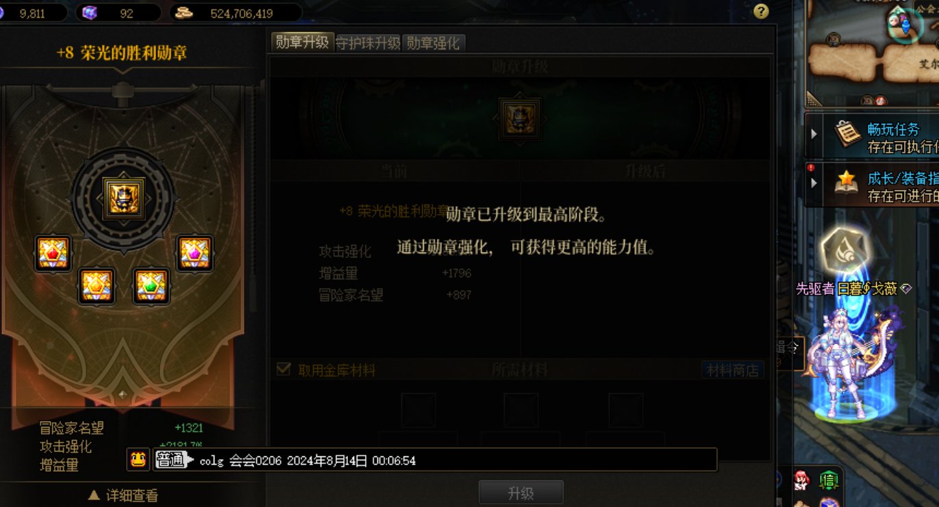Switch to the 勋章升级 tab
The image size is (939, 507).
pyautogui.click(x=302, y=42)
